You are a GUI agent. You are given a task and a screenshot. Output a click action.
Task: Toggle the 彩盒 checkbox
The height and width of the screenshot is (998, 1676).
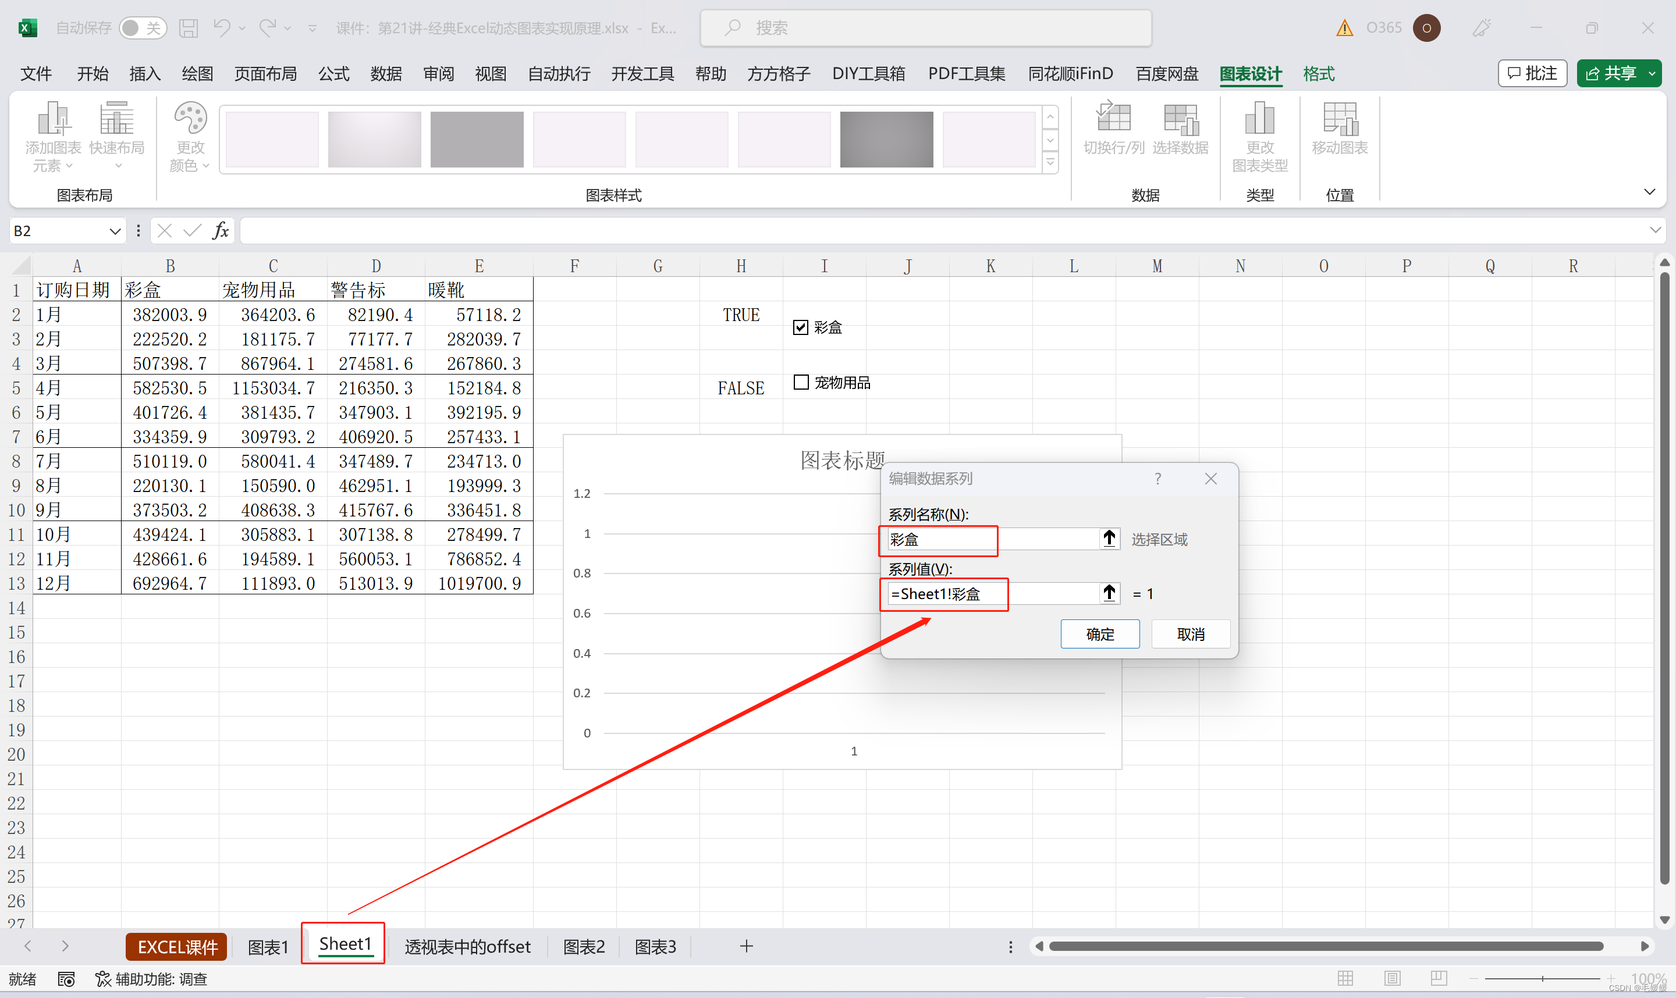(x=800, y=327)
